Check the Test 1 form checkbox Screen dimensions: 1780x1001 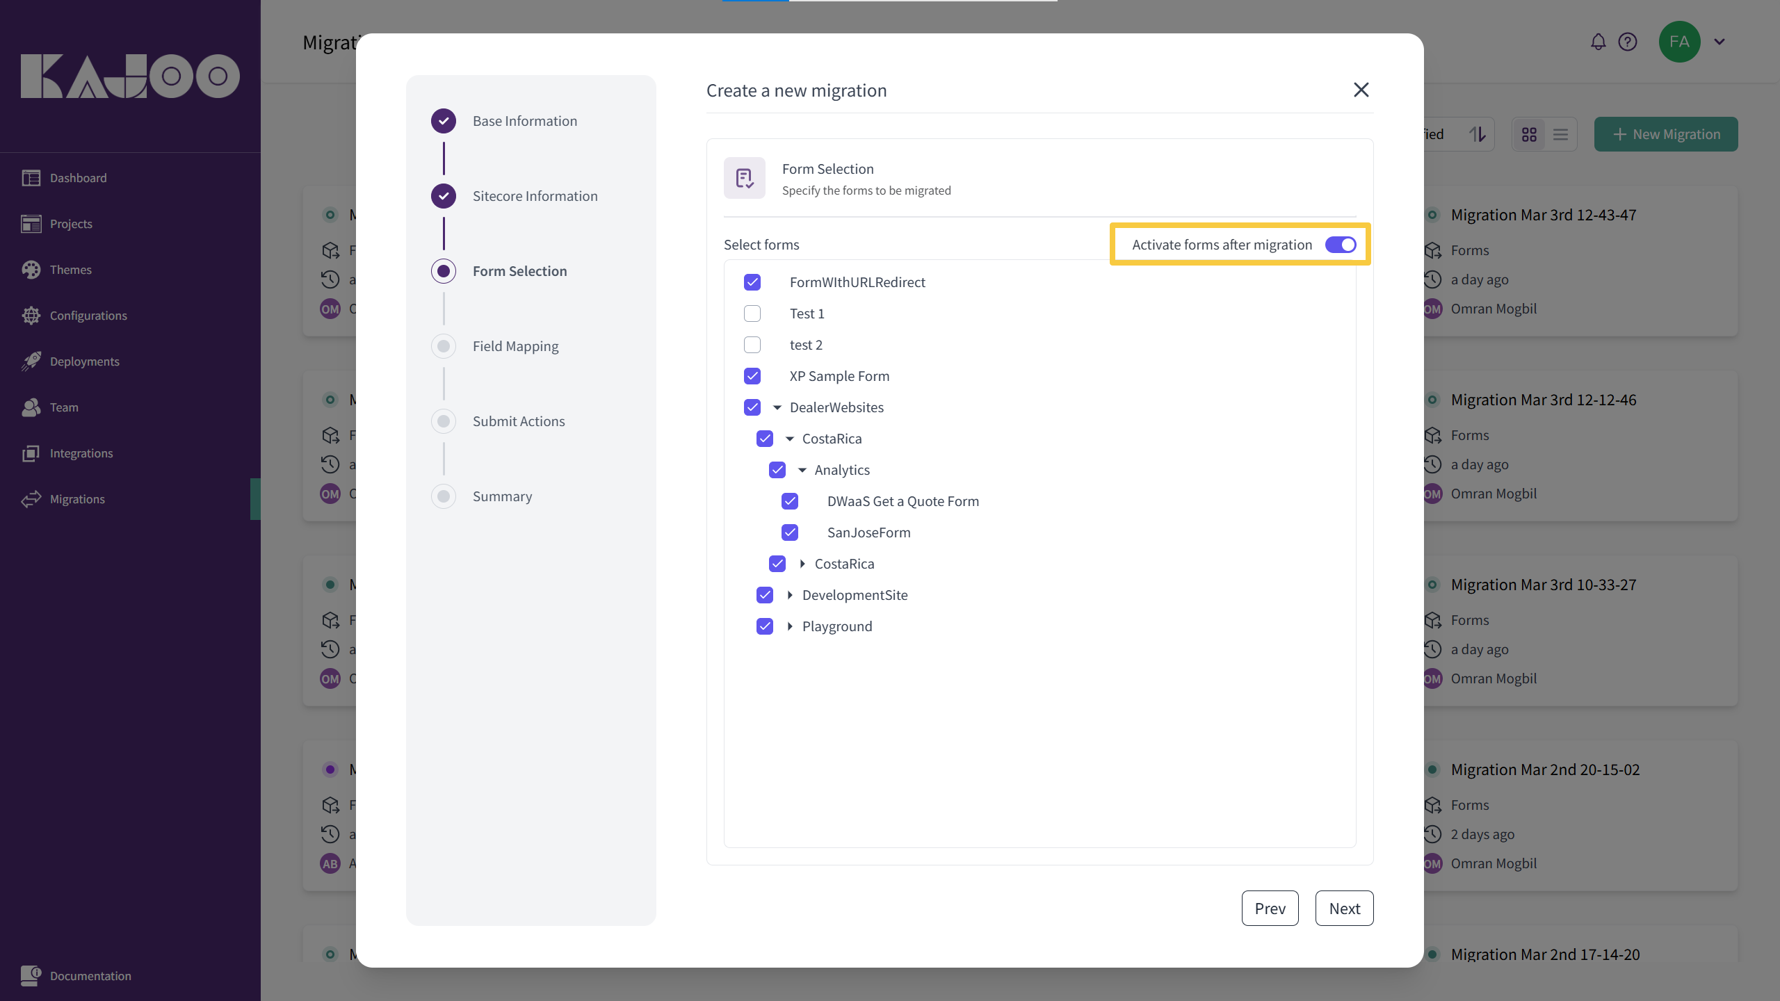click(x=752, y=314)
